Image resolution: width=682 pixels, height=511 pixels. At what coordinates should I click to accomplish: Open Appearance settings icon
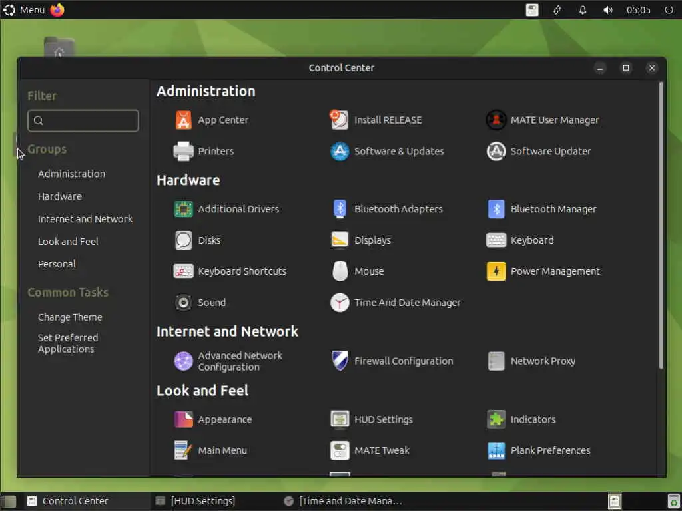point(183,419)
